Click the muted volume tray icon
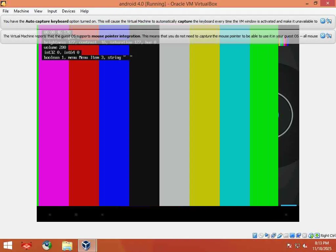This screenshot has width=336, height=252. coord(305,246)
